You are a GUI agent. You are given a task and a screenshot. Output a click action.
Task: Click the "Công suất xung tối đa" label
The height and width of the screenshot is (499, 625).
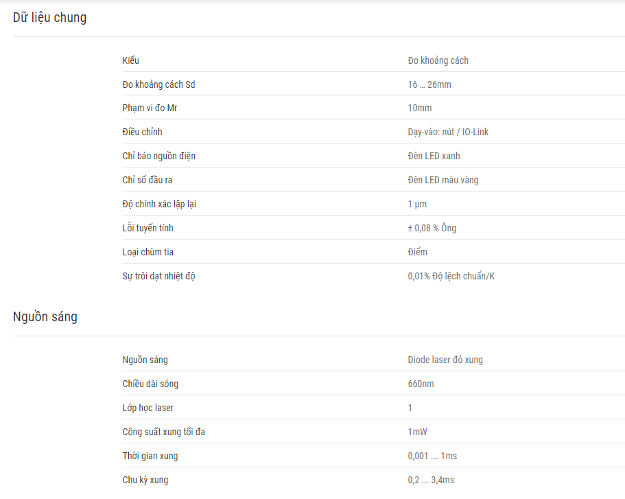pos(164,432)
